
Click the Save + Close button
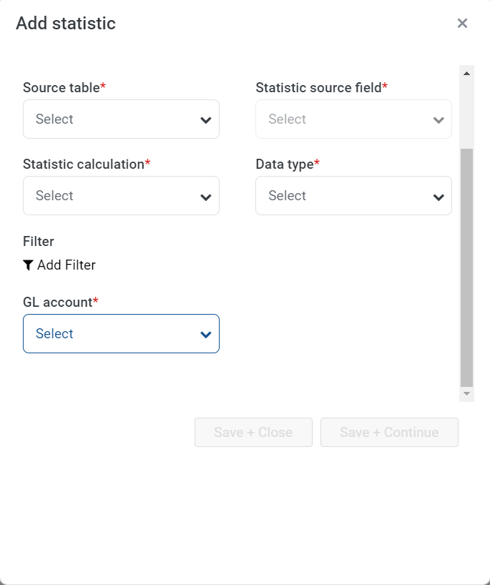coord(253,432)
